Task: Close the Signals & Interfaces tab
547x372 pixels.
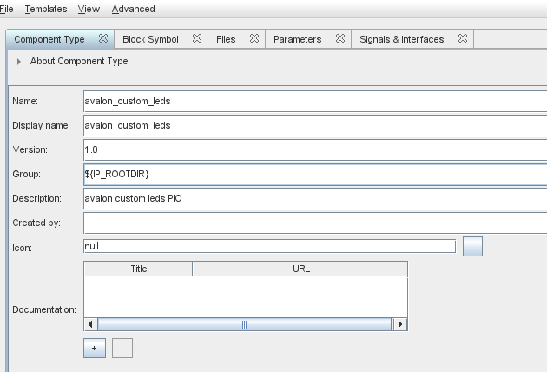Action: (x=463, y=39)
